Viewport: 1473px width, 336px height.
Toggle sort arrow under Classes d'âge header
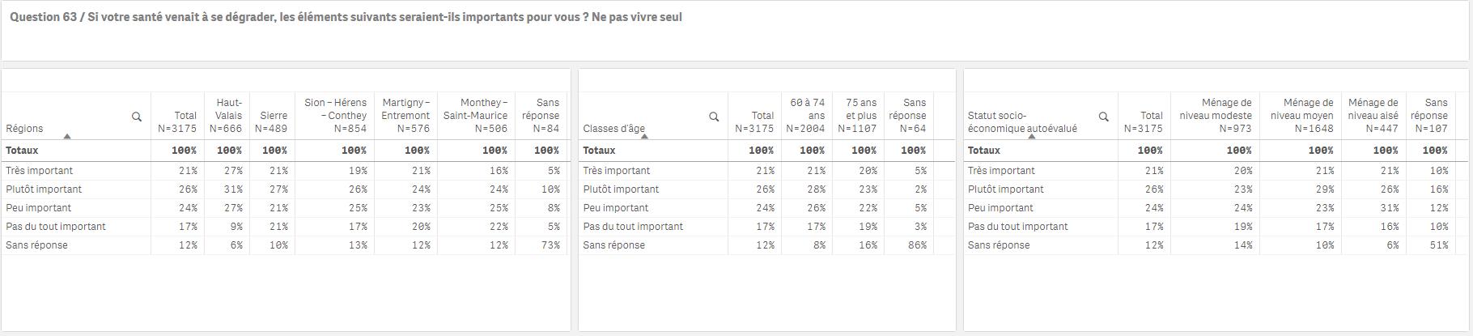click(644, 137)
